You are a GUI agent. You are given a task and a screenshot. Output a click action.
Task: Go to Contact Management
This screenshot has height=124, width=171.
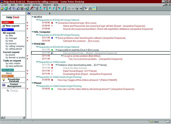(14, 85)
